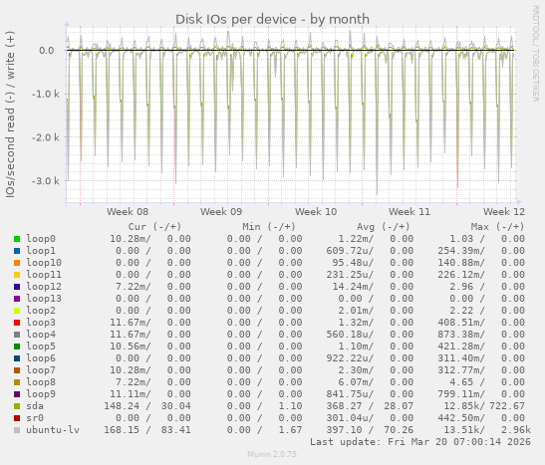
Task: Click the loop10 orange legend swatch
Action: pos(17,263)
